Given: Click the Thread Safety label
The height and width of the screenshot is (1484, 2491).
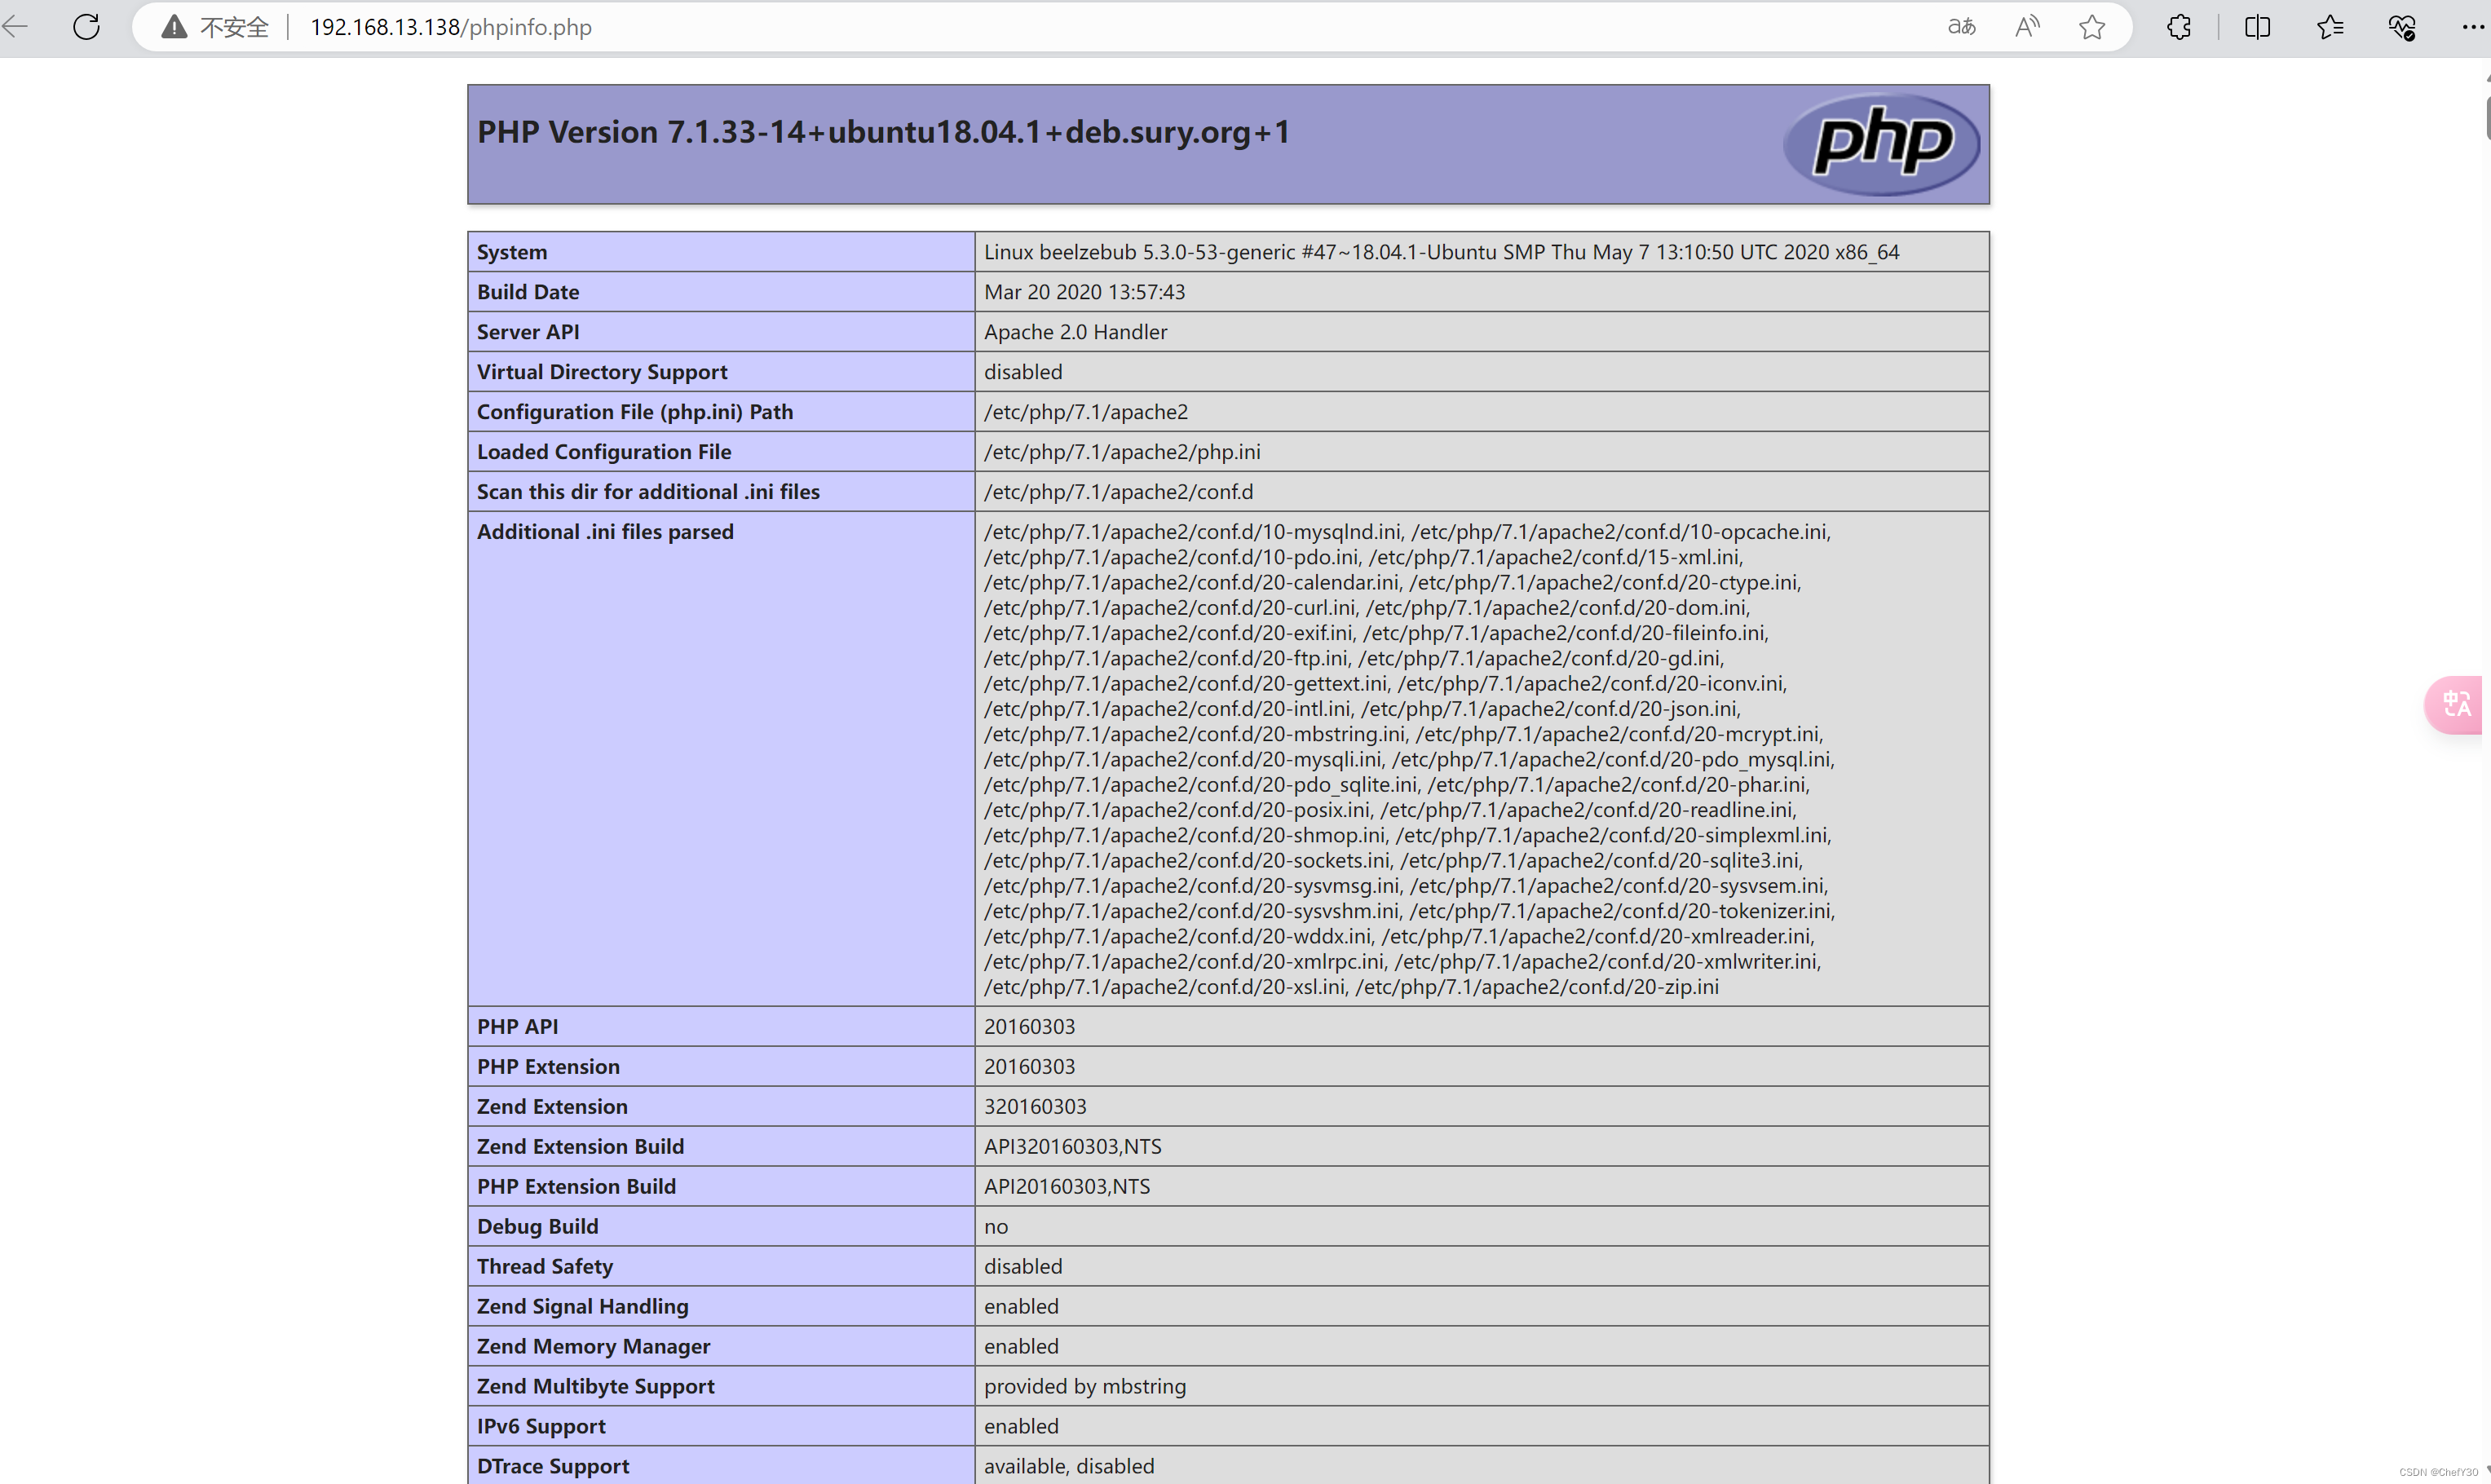Looking at the screenshot, I should 545,1266.
